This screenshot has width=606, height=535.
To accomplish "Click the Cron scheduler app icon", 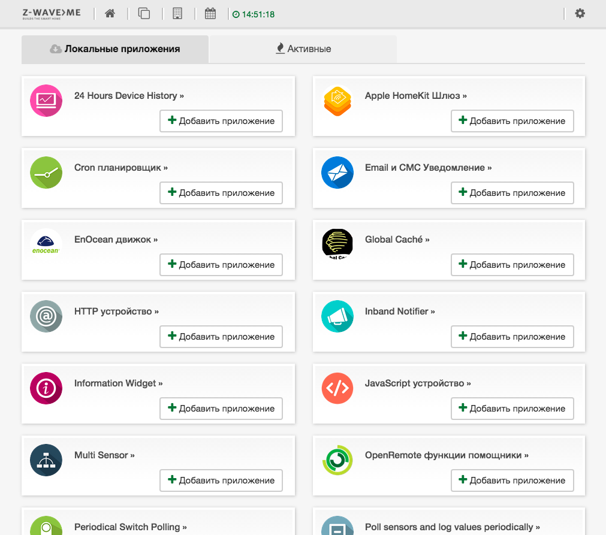I will coord(46,173).
